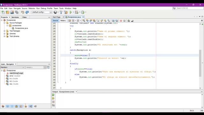Click the New File toolbar icon
This screenshot has height=115, width=204.
(x=3, y=12)
